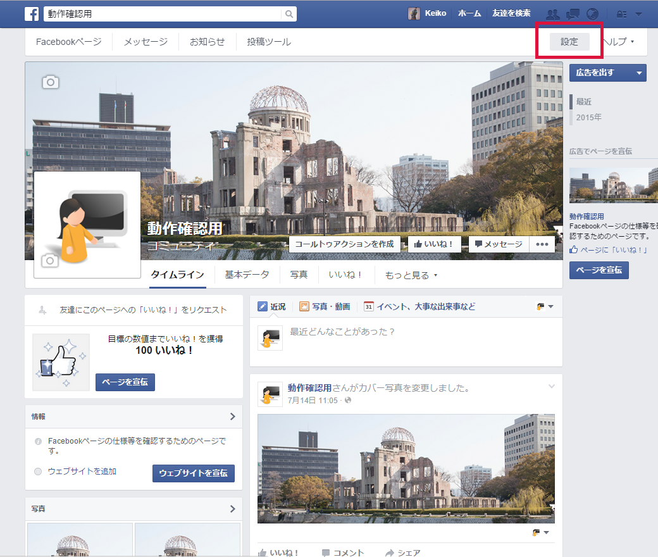The height and width of the screenshot is (557, 658).
Task: Open the Facebookページ tab
Action: point(69,42)
